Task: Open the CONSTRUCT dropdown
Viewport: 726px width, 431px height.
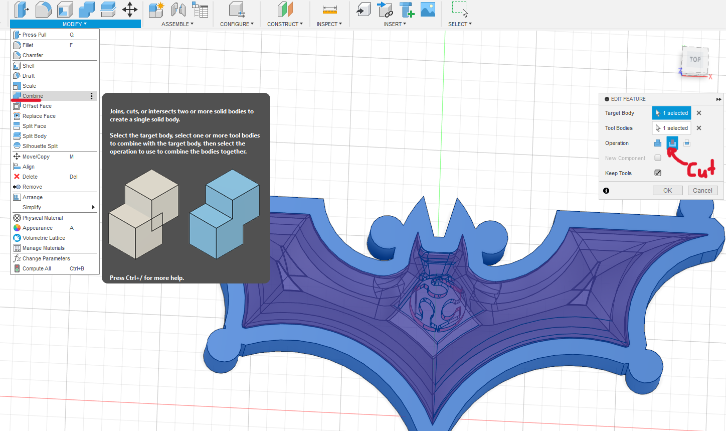Action: tap(285, 24)
